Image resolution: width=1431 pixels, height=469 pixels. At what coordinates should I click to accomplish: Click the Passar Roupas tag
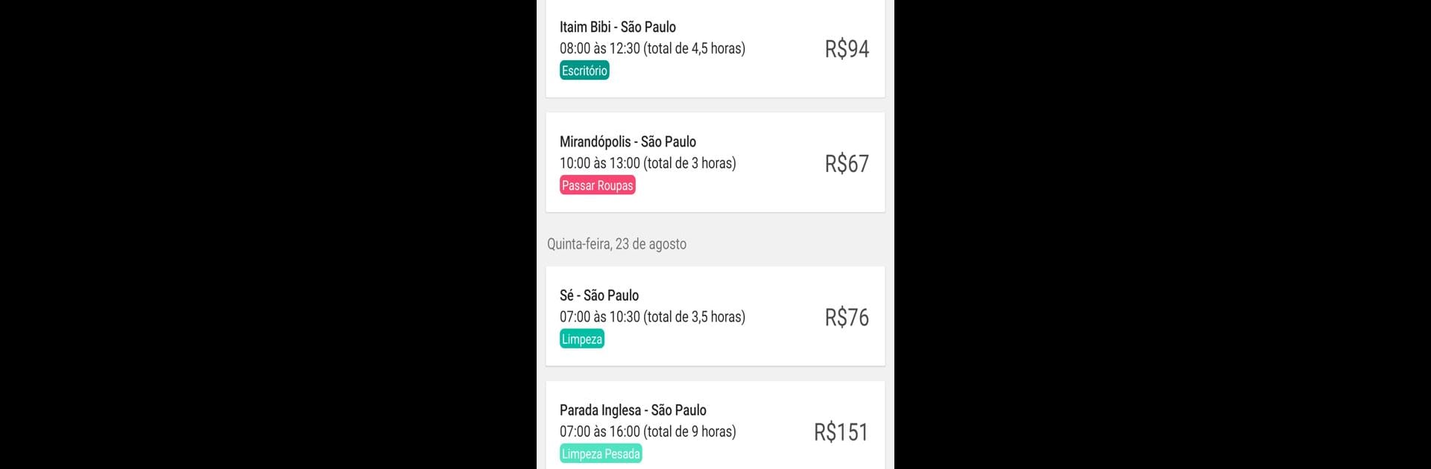coord(597,185)
